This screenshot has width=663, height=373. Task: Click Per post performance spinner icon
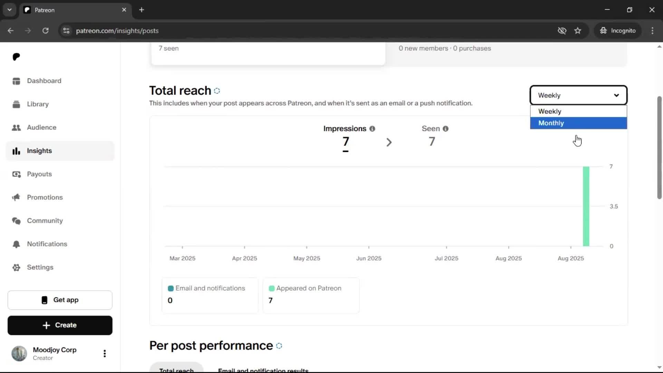click(x=279, y=346)
